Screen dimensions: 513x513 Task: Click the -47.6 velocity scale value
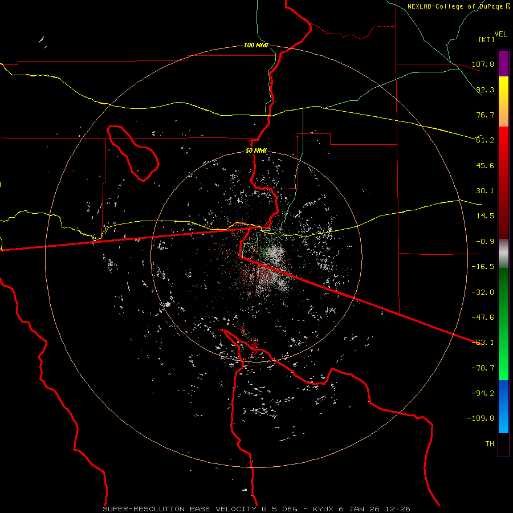point(483,317)
